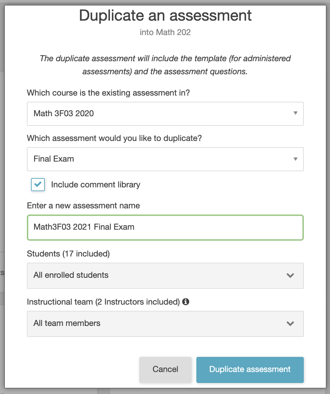Click the disclosure triangle on course dropdown
Image resolution: width=330 pixels, height=394 pixels.
pyautogui.click(x=295, y=113)
